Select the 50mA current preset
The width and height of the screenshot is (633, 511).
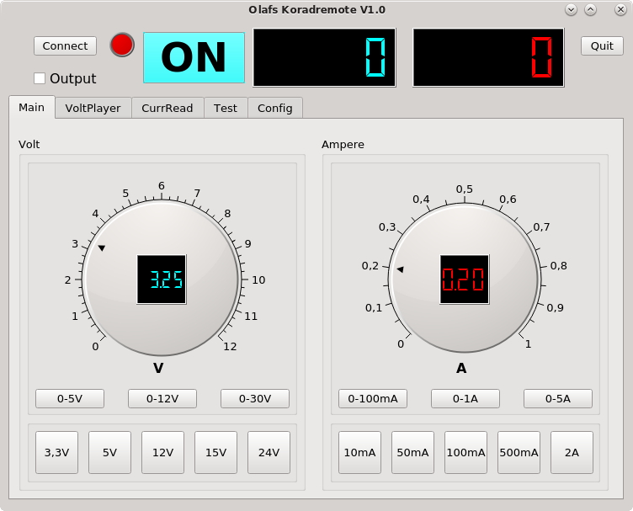412,452
